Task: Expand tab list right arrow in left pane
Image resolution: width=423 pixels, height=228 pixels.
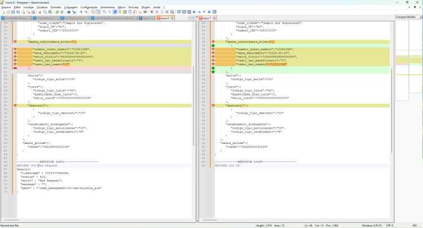Action: (193, 18)
